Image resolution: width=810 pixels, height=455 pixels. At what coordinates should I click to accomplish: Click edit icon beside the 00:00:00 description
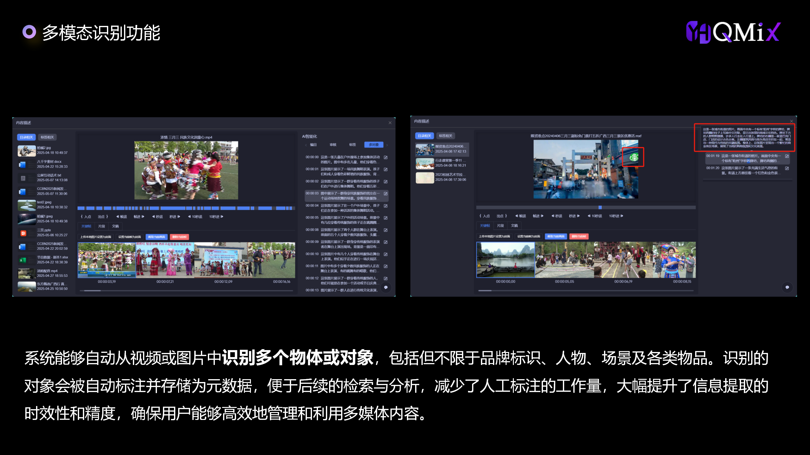(x=386, y=157)
